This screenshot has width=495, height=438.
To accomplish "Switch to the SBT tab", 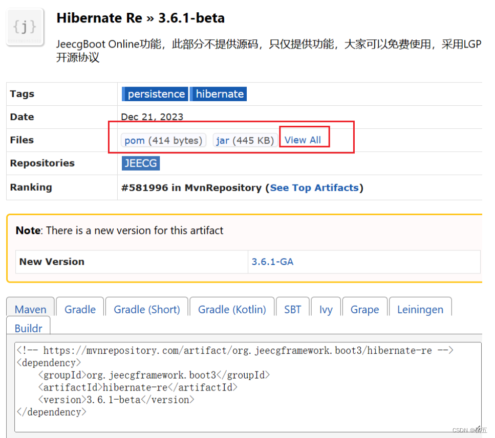I will coord(292,309).
